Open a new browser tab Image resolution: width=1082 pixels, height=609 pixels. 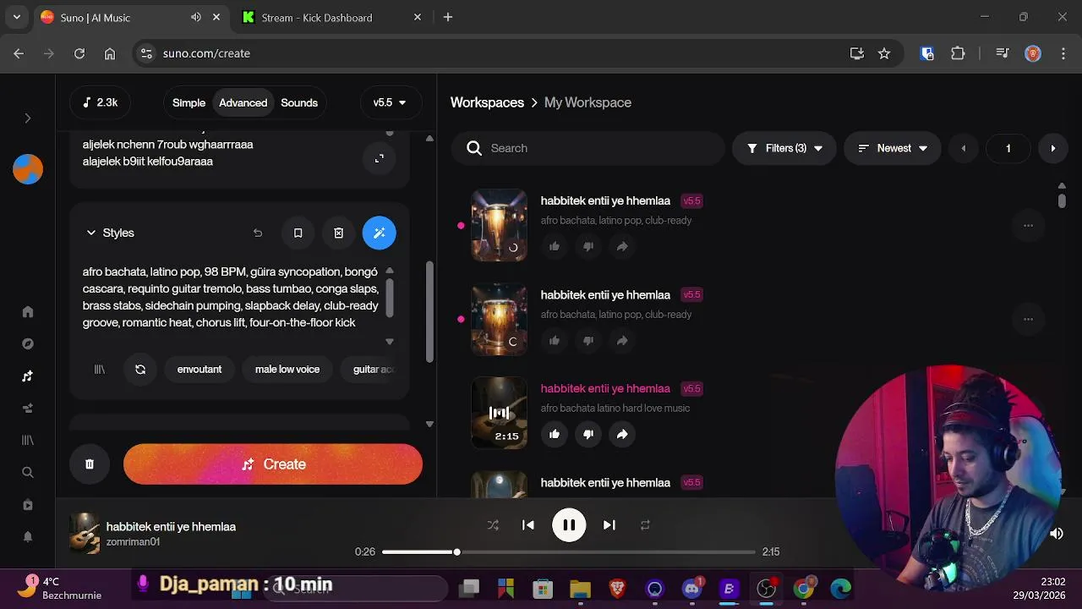coord(448,17)
